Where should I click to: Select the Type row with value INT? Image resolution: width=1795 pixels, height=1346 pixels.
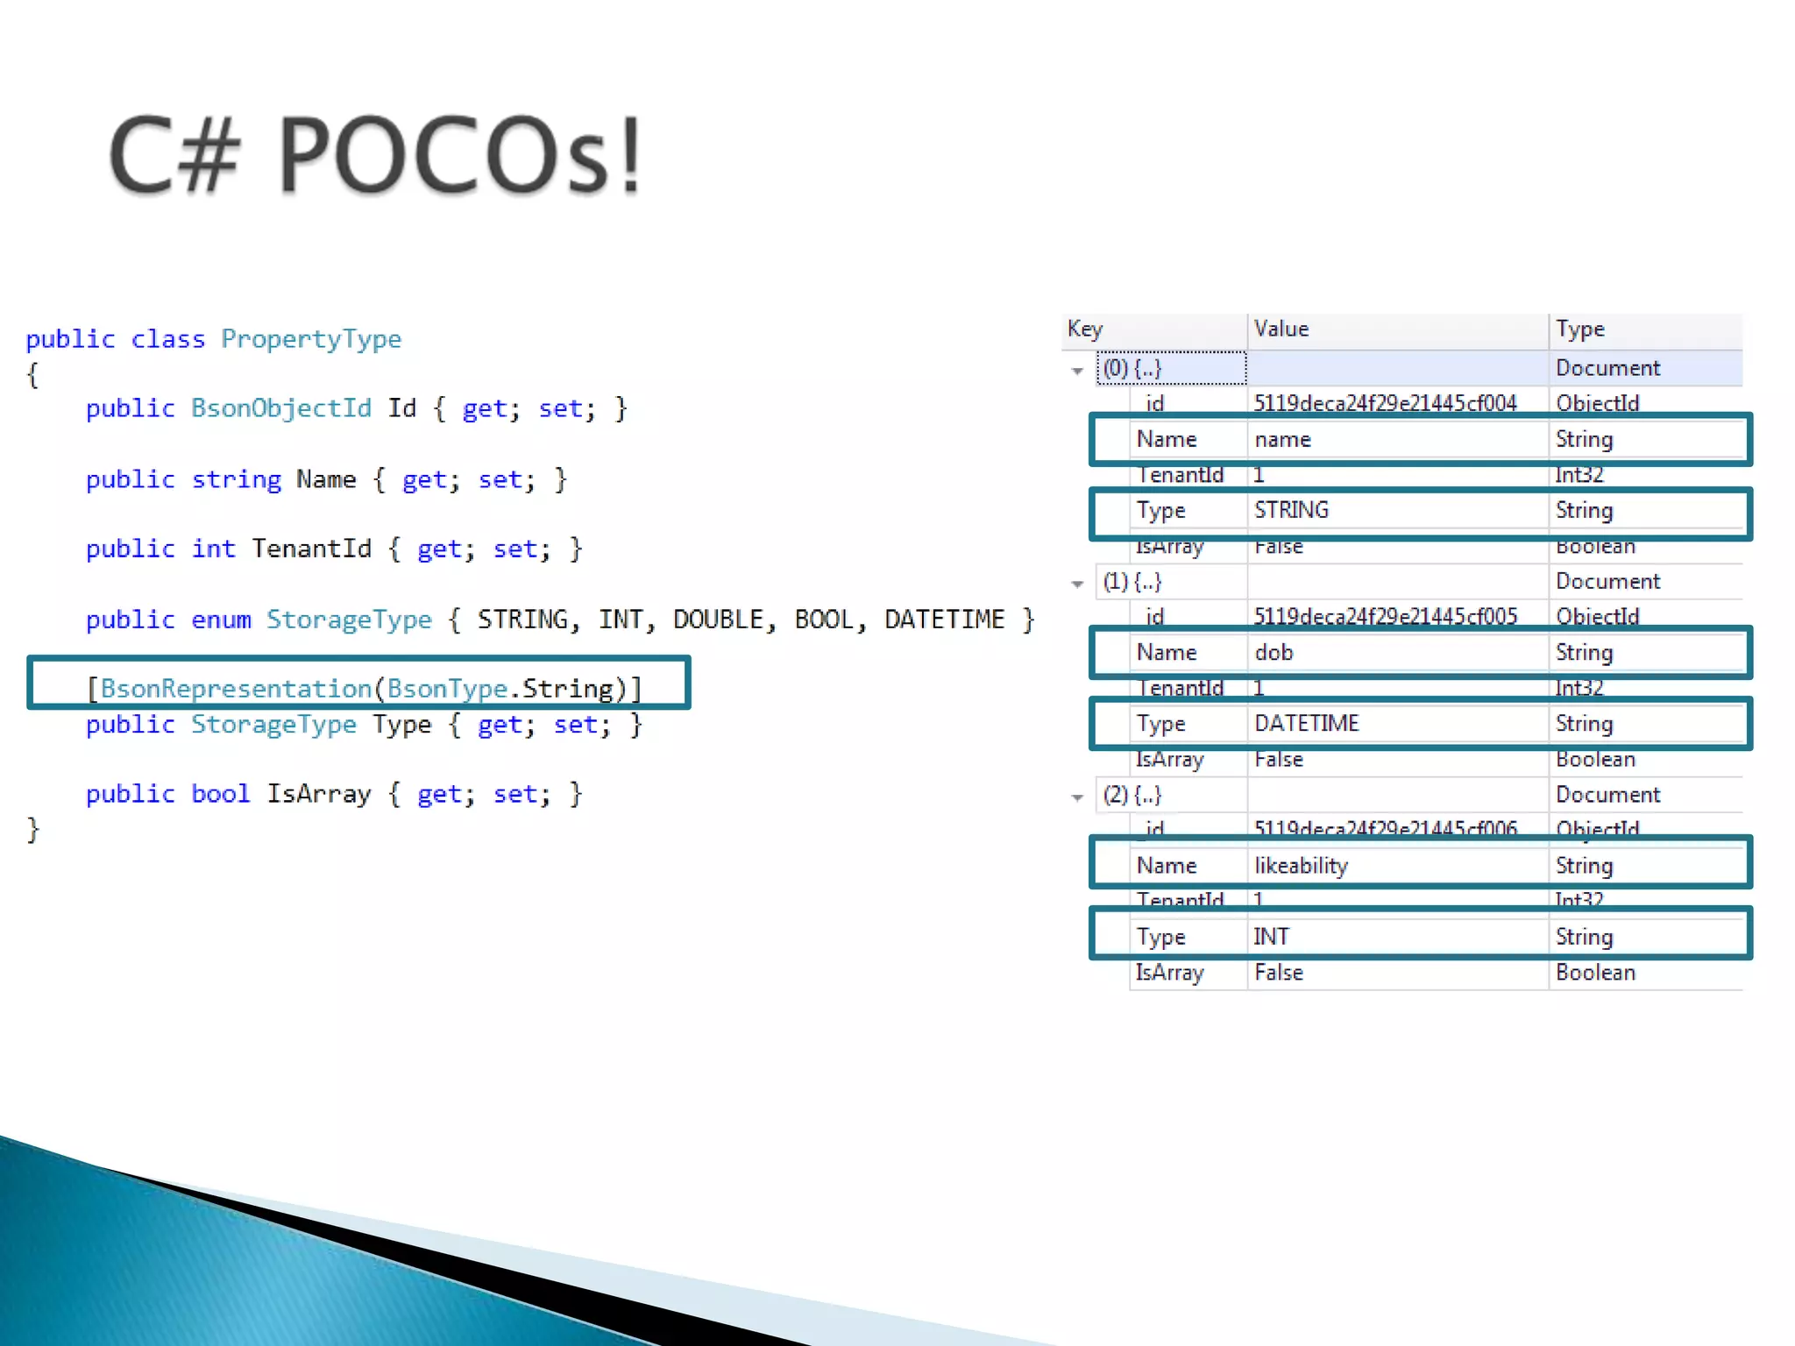[1271, 937]
